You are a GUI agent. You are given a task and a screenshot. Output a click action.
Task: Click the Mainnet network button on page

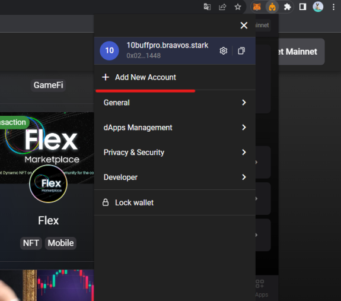click(301, 52)
